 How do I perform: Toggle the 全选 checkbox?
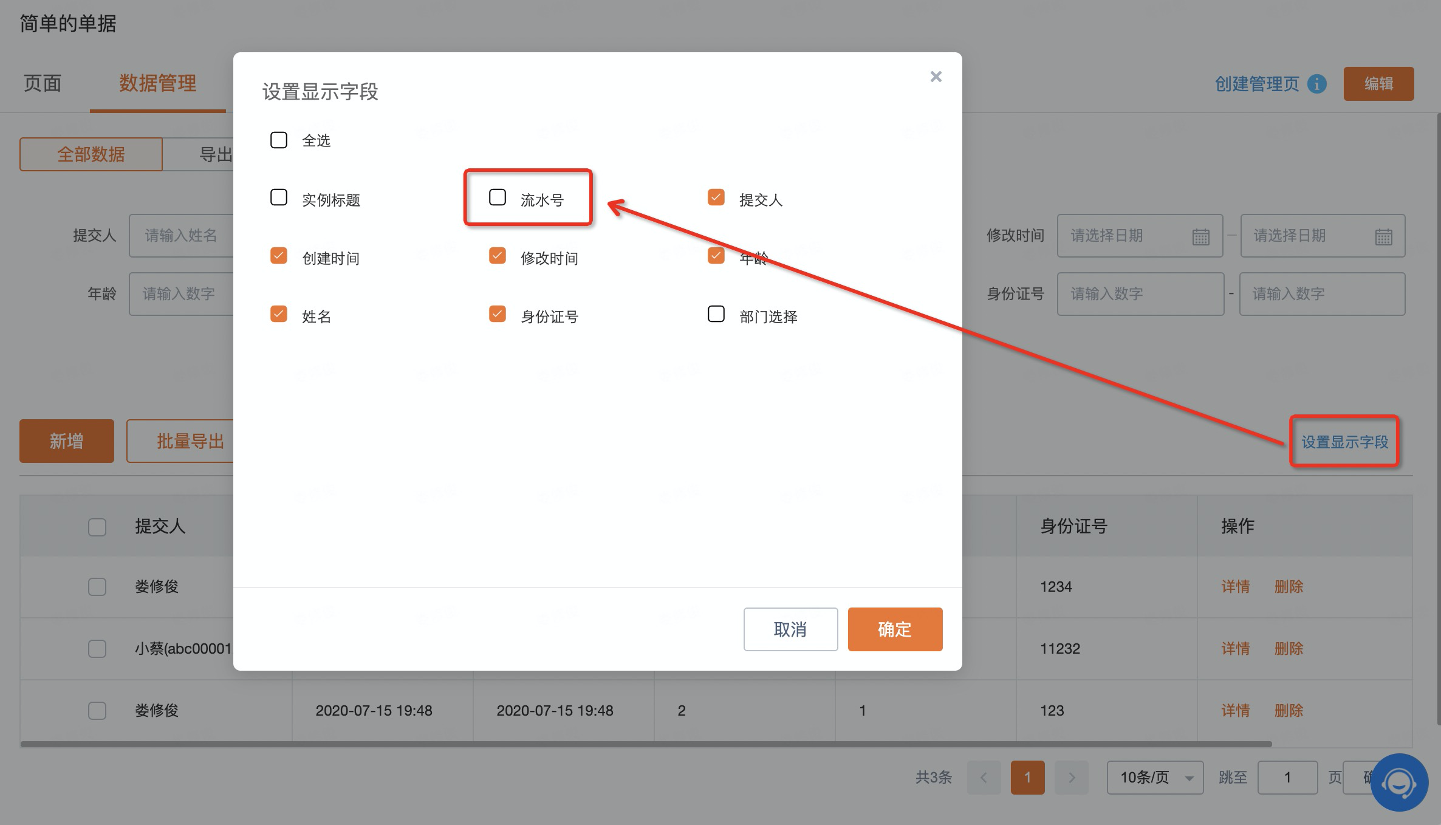[279, 140]
